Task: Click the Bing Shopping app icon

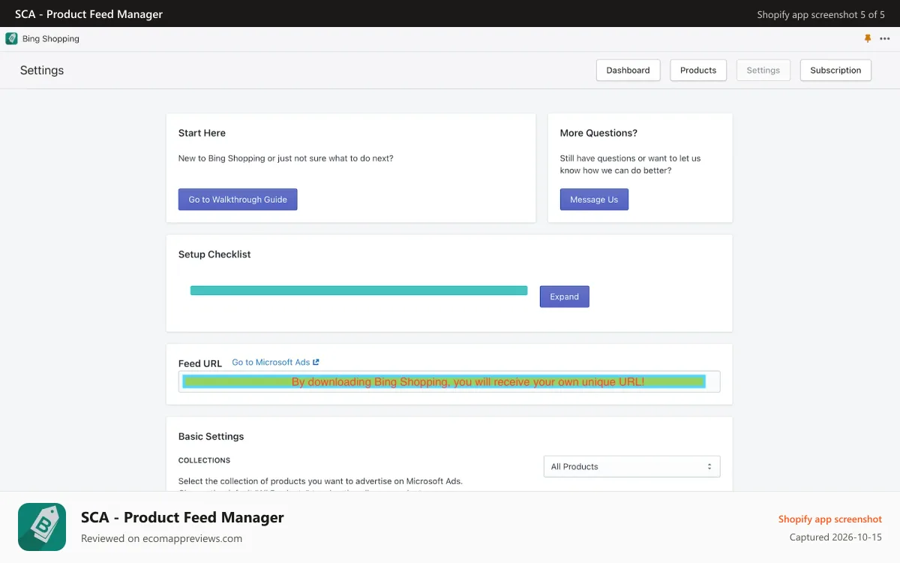Action: coord(11,38)
